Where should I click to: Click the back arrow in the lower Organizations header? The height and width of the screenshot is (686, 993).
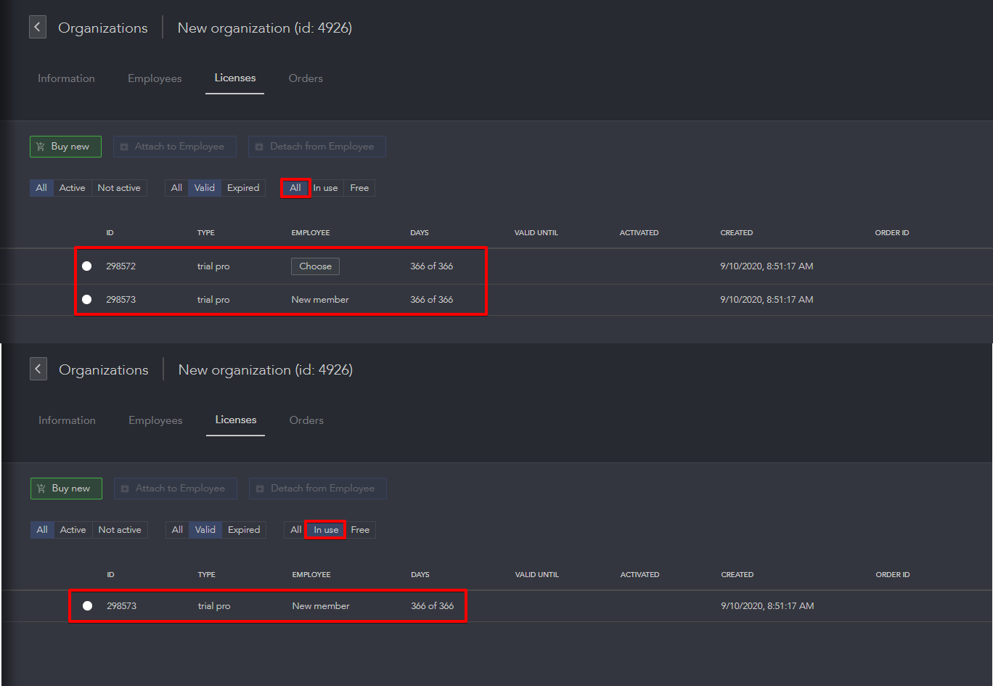[38, 369]
